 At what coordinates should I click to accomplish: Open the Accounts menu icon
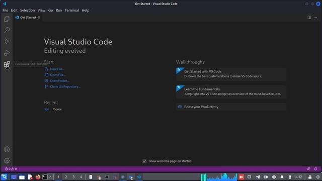click(7, 149)
